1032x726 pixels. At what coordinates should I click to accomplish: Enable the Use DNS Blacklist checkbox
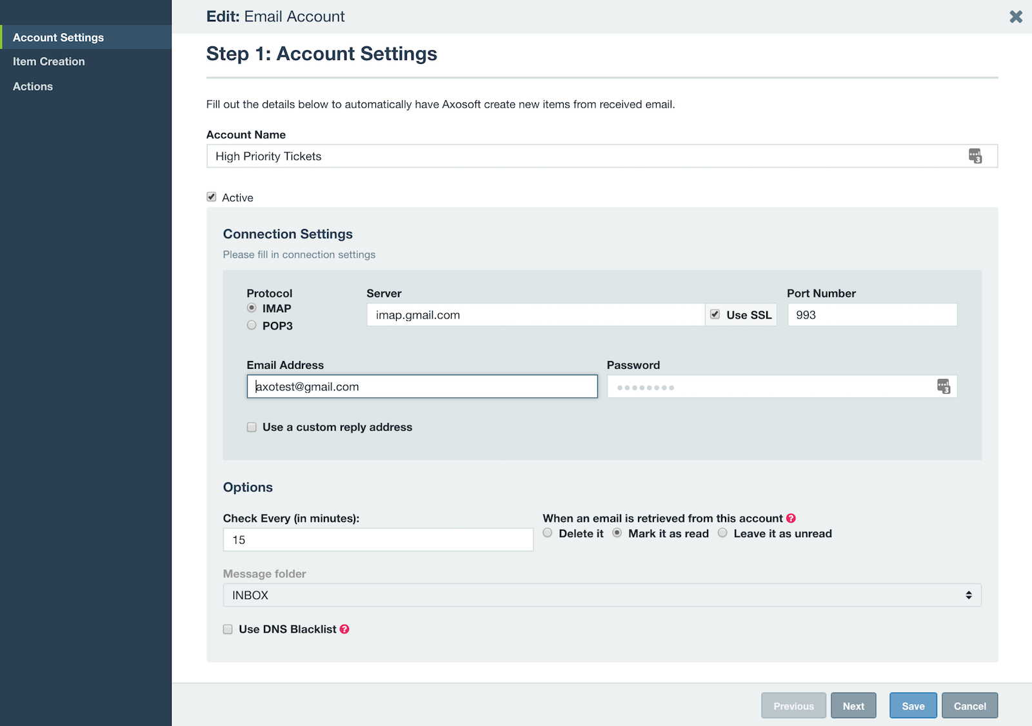pos(228,629)
